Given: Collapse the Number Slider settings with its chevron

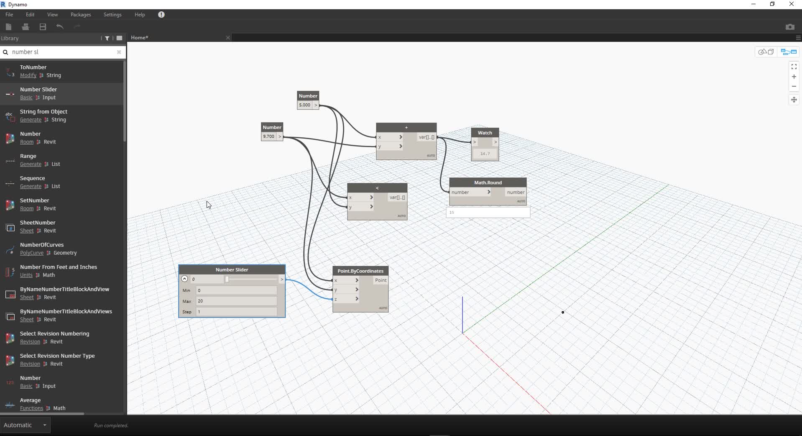Looking at the screenshot, I should [x=184, y=279].
